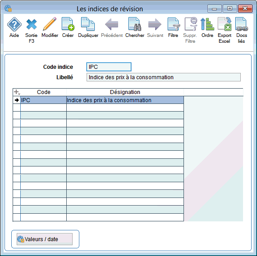Image resolution: width=257 pixels, height=256 pixels.
Task: Click the Suppr. Filtre toolbar item
Action: [190, 30]
